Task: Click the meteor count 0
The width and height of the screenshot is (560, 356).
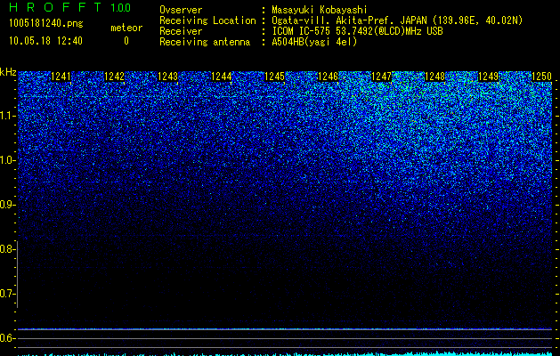Action: 126,41
